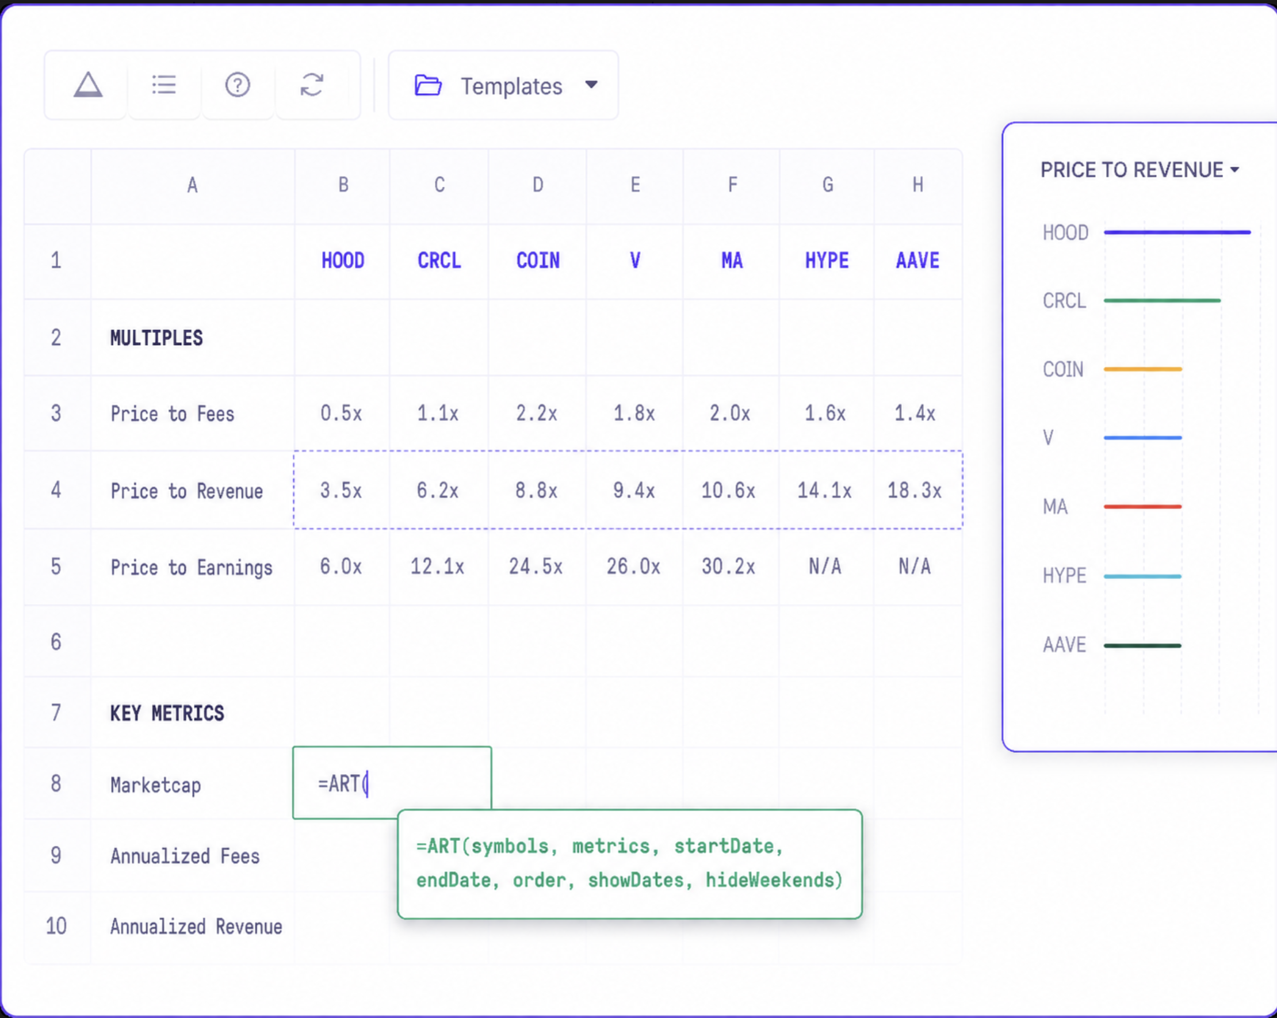Open the help question mark icon

point(238,85)
